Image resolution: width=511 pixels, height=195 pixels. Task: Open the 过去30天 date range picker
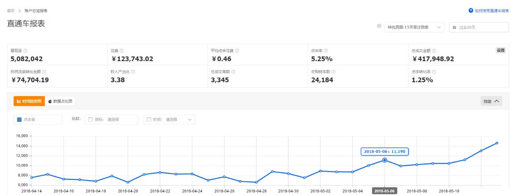click(x=479, y=27)
